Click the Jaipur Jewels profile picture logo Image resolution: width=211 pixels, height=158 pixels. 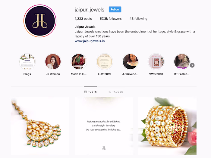pos(40,21)
